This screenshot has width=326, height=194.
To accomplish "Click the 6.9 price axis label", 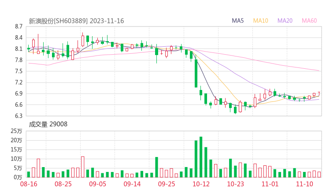I will [19, 93].
